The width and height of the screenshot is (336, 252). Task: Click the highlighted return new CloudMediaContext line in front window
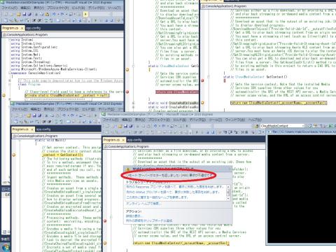(x=181, y=243)
